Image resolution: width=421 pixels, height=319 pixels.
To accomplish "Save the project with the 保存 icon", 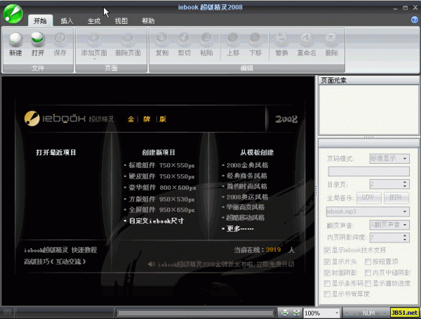I will tap(60, 39).
